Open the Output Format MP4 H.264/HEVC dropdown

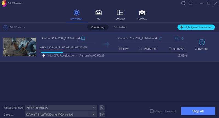(x=61, y=108)
